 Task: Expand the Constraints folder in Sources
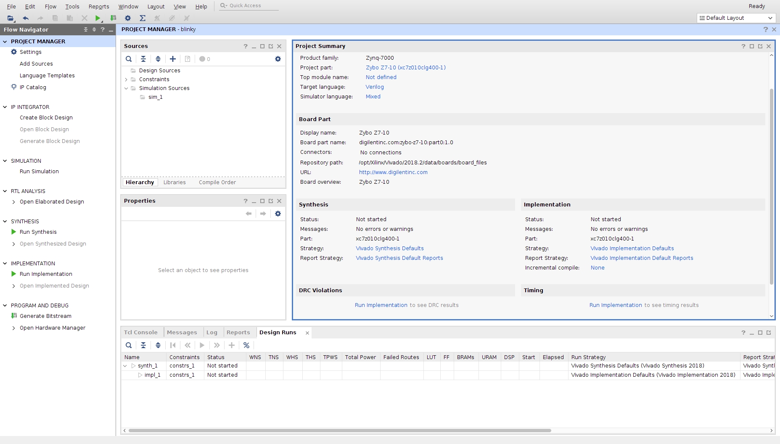click(x=126, y=79)
